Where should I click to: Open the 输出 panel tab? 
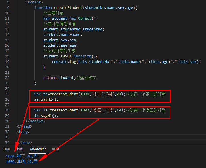(20, 149)
